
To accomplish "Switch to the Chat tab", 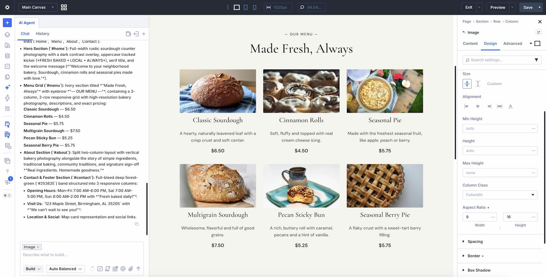I will tap(25, 34).
